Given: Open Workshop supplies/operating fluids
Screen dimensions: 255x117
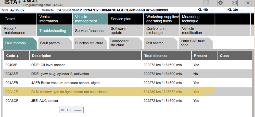Looking at the screenshot, I should click(x=161, y=19).
